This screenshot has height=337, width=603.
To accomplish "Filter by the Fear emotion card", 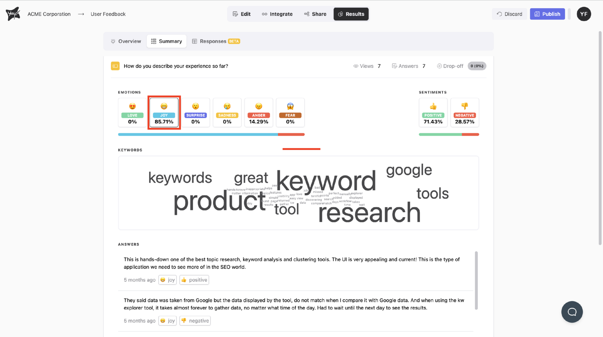I will point(290,113).
